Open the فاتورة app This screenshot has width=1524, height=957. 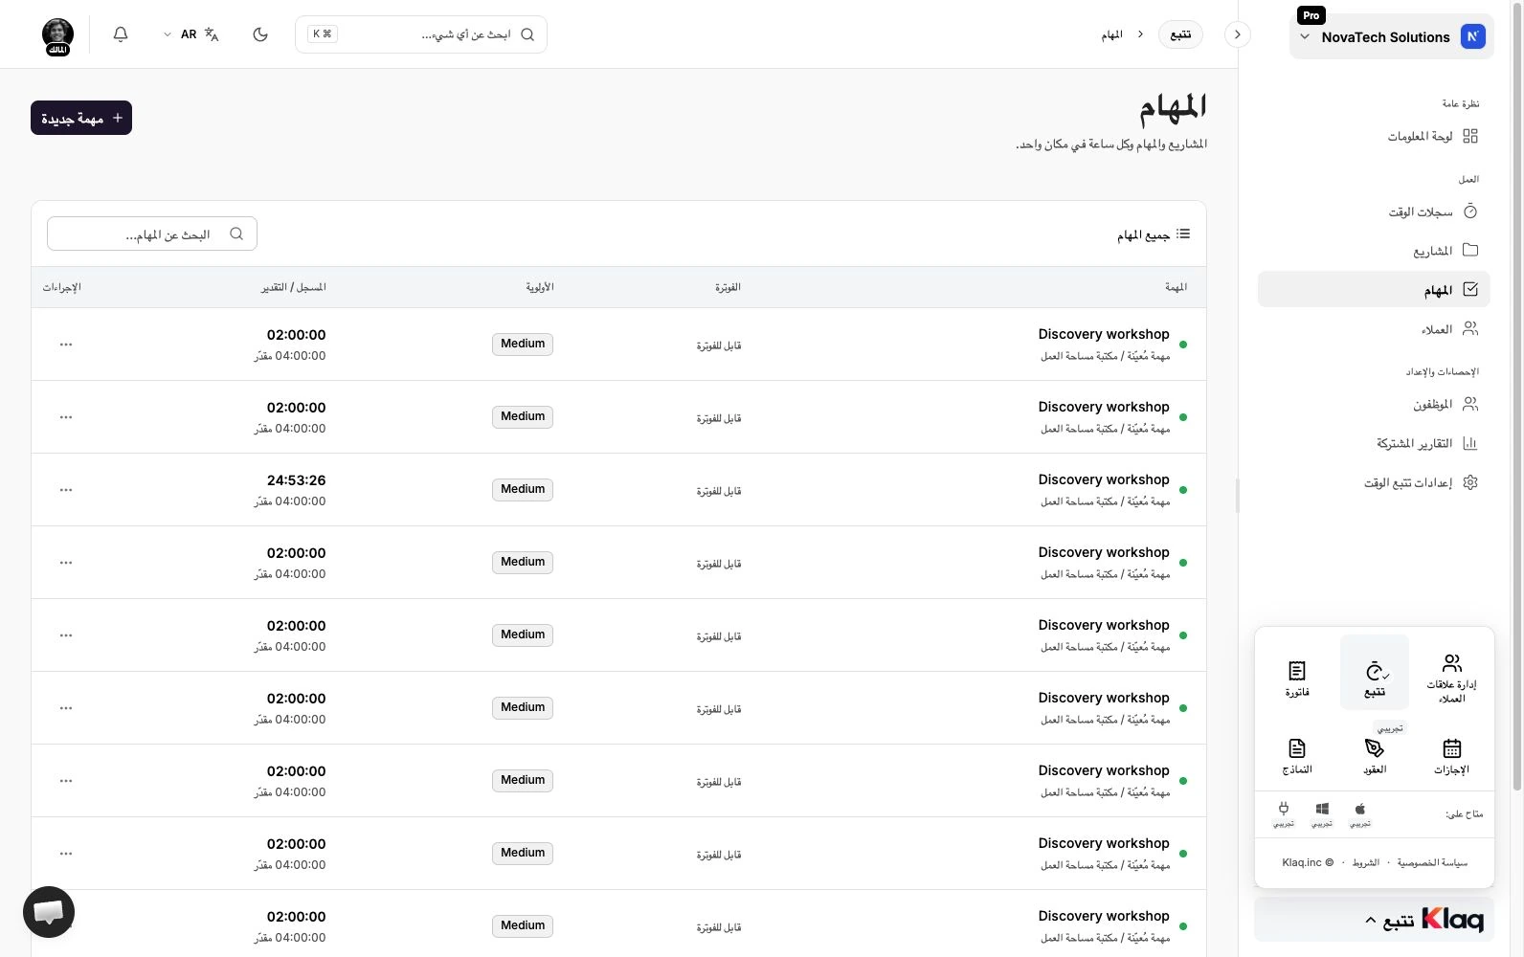coord(1297,677)
